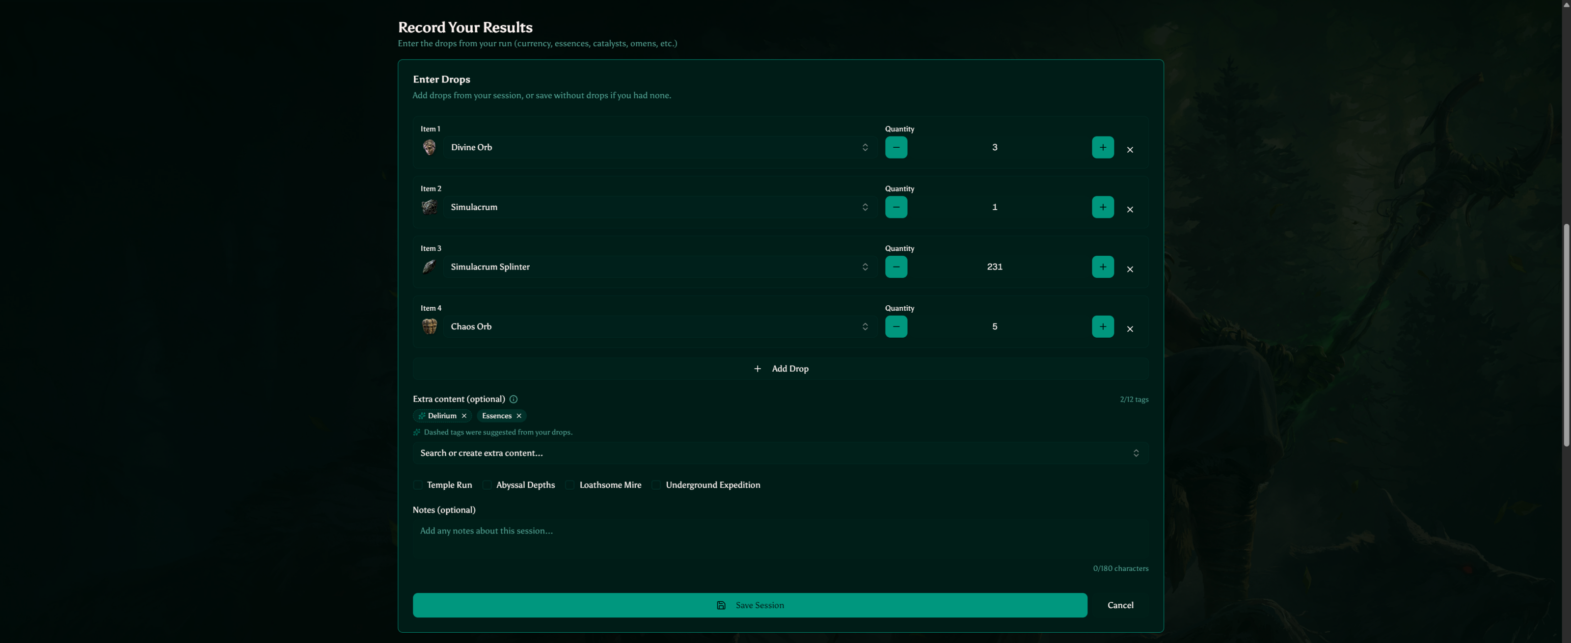Remove the Essences tag

click(519, 416)
